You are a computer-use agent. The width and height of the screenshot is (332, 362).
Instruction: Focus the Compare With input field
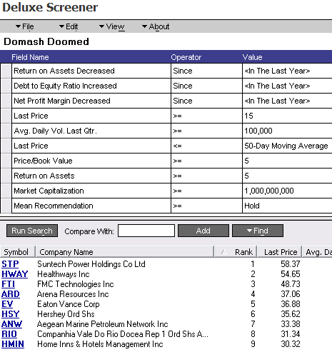click(146, 231)
